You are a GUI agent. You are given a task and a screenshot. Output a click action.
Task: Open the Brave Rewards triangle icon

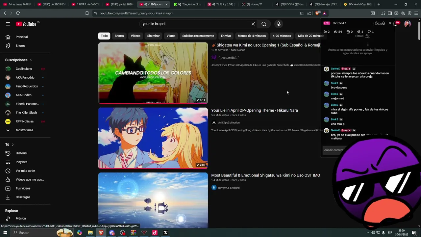pyautogui.click(x=324, y=13)
